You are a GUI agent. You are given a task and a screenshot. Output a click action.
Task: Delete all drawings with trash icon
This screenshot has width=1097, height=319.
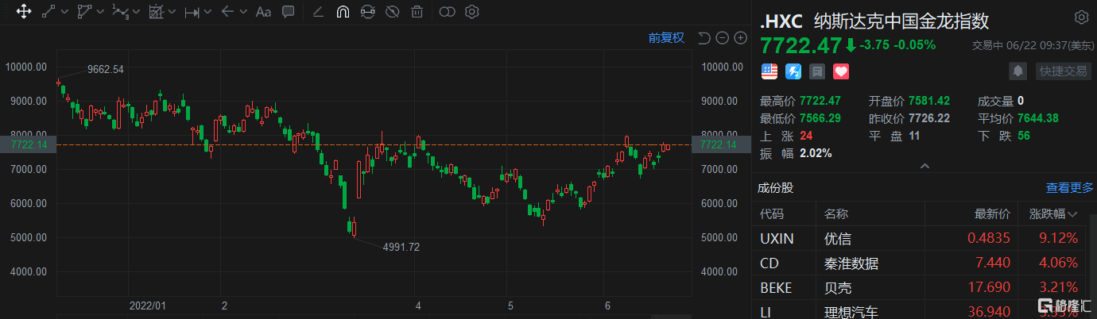[417, 12]
